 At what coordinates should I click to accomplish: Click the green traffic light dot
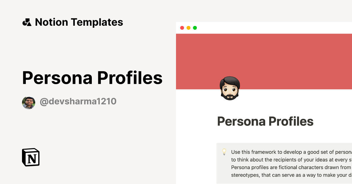tap(195, 28)
